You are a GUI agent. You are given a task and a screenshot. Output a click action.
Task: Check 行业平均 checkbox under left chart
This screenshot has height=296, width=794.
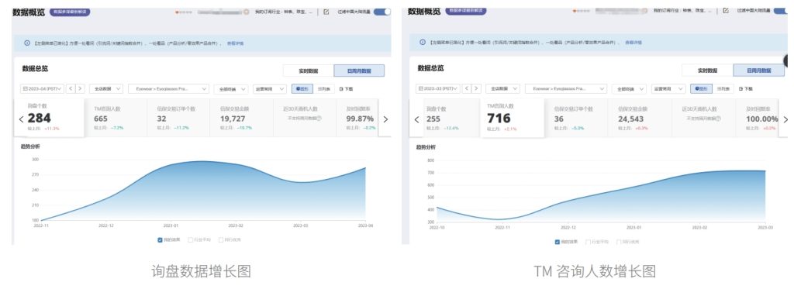(191, 240)
